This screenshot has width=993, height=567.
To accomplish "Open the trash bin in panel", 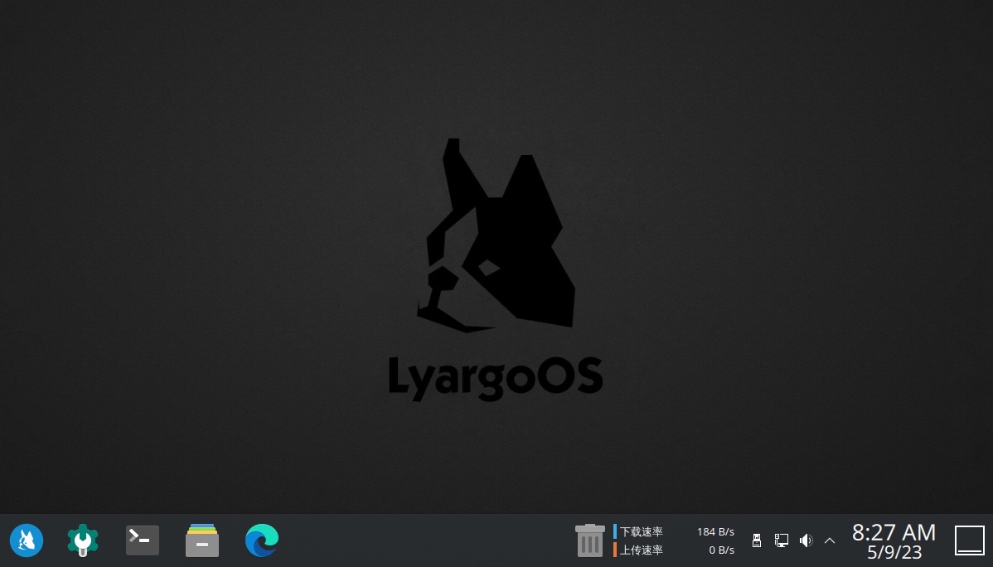I will coord(589,540).
